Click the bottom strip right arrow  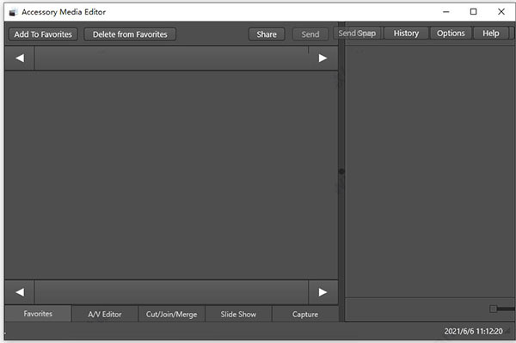pos(322,292)
